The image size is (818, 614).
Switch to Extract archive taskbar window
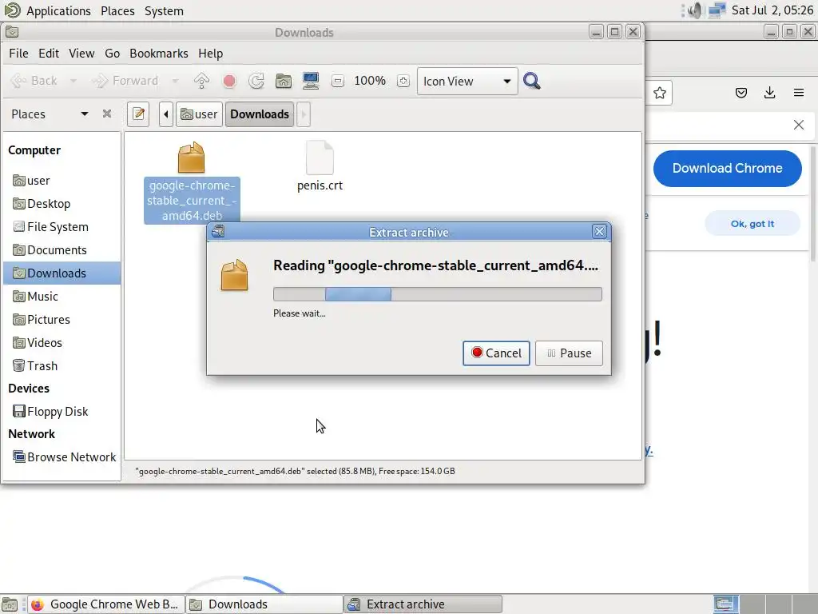click(x=423, y=604)
